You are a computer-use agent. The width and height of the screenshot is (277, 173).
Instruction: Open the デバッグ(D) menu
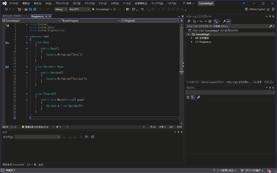pos(90,4)
